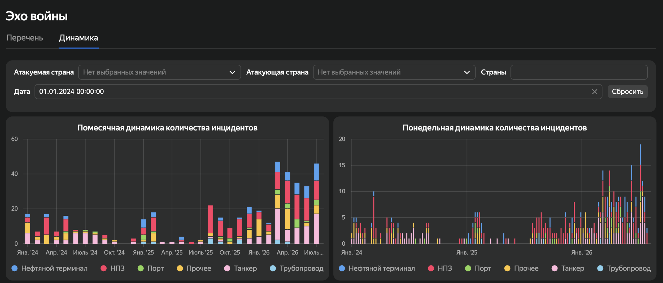Toggle Порт series in monthly chart legend

pyautogui.click(x=151, y=268)
